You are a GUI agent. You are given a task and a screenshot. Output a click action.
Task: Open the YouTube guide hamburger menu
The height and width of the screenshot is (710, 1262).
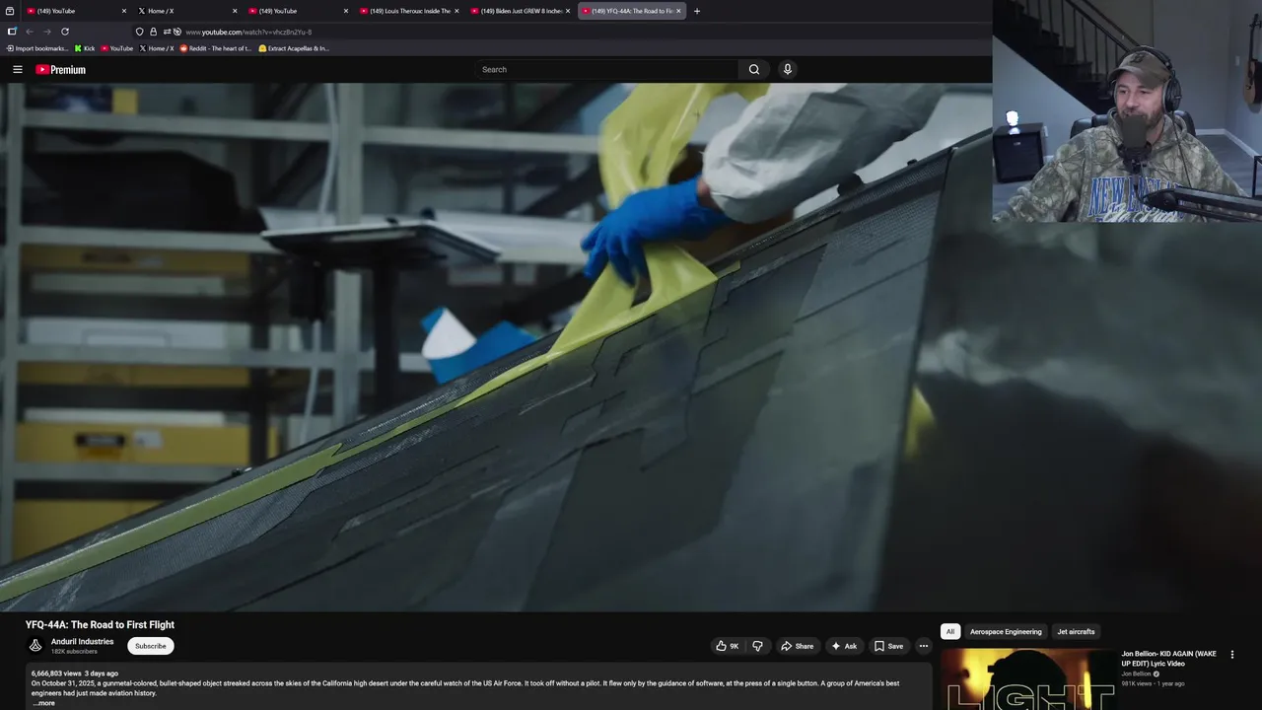[x=17, y=69]
